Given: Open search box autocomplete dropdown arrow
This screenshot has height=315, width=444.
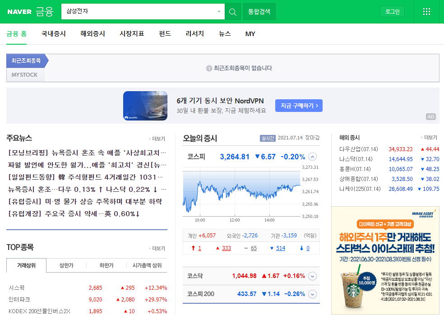Looking at the screenshot, I should [219, 12].
